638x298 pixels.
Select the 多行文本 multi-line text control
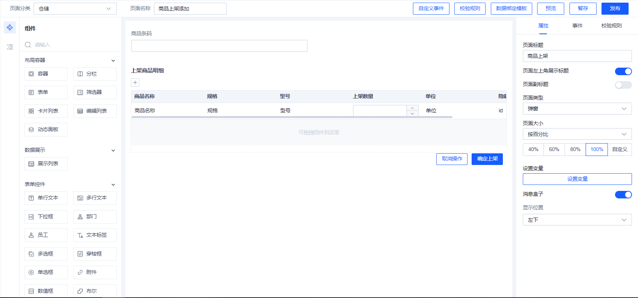point(95,198)
